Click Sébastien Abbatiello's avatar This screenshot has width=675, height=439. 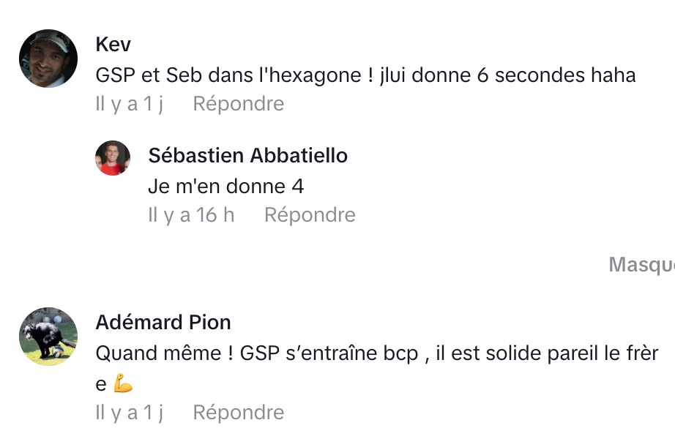coord(113,158)
